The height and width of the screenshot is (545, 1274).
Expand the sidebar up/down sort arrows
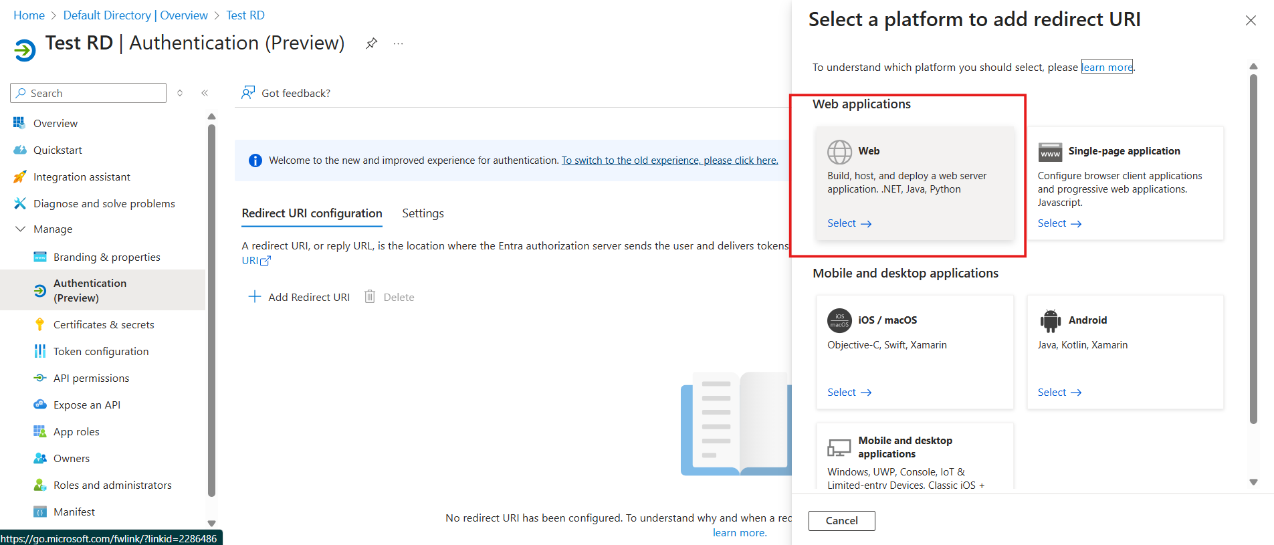180,93
